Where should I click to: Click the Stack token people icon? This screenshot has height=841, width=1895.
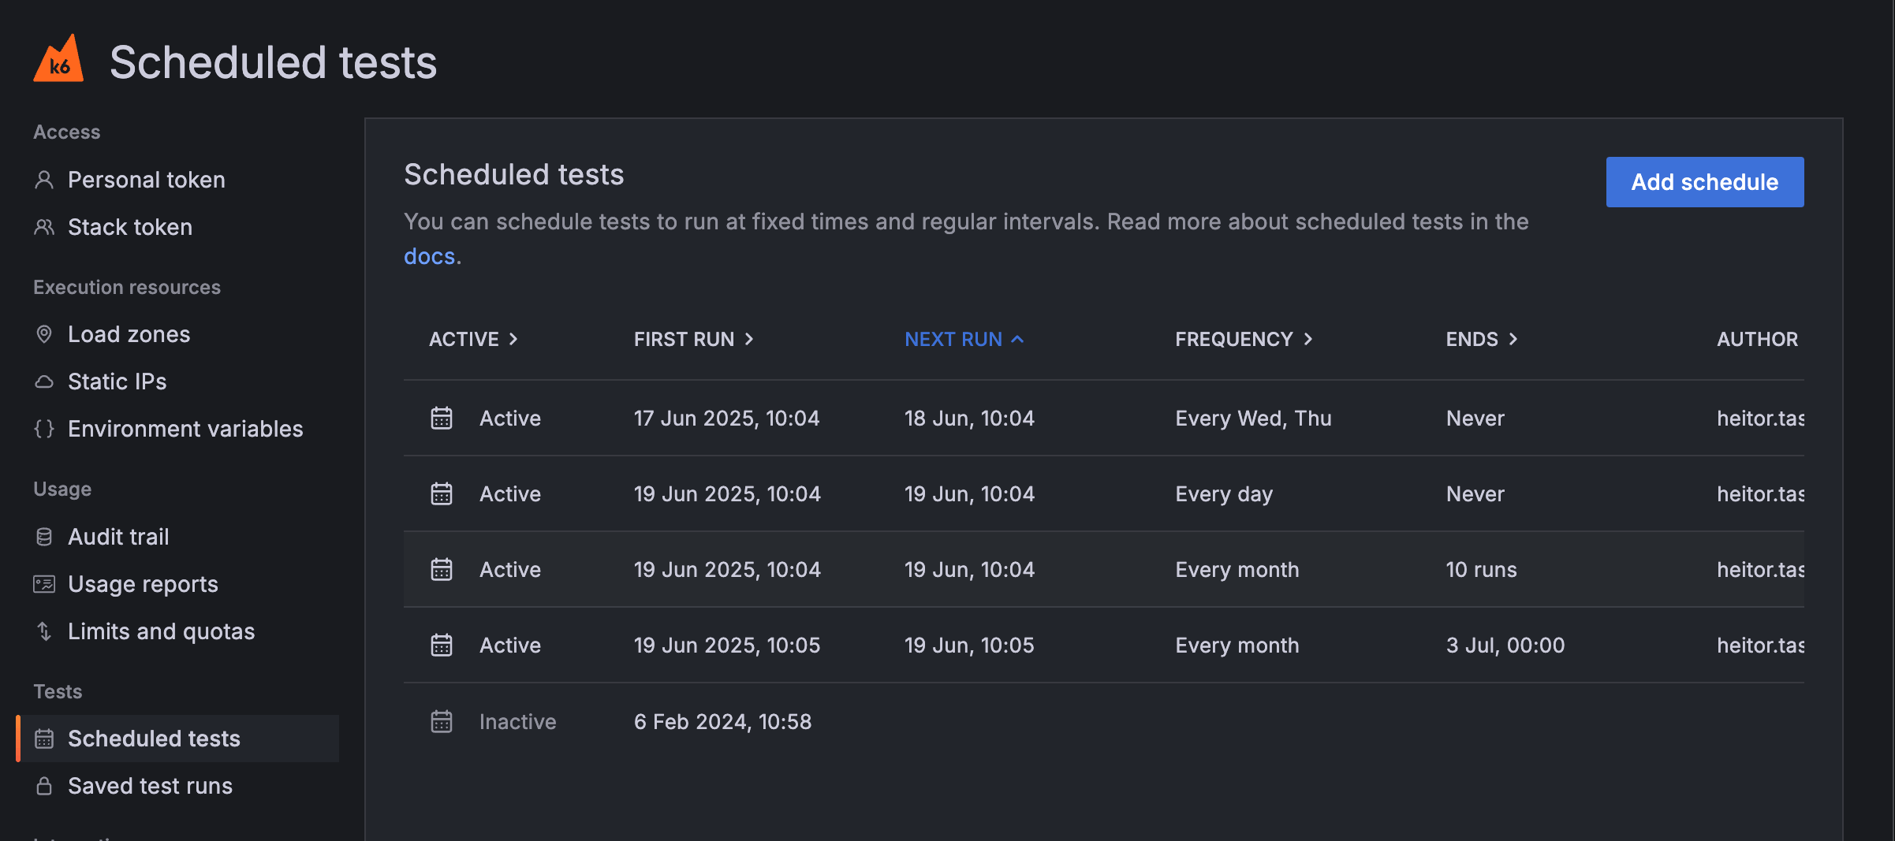43,227
